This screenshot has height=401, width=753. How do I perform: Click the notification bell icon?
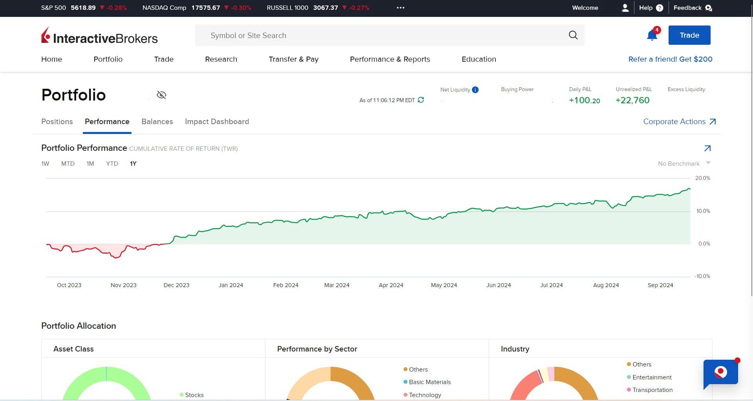click(652, 35)
